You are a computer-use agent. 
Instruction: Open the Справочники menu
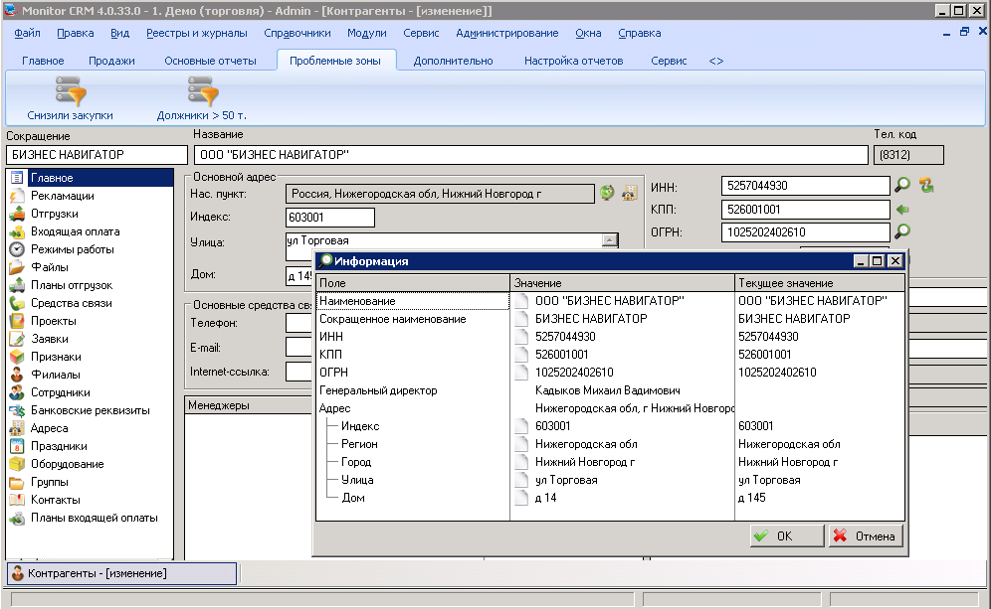[297, 33]
